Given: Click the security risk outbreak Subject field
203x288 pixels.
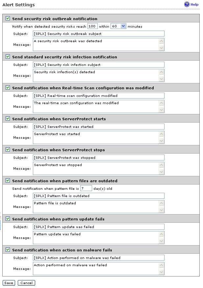Looking at the screenshot, I should pyautogui.click(x=98, y=34).
